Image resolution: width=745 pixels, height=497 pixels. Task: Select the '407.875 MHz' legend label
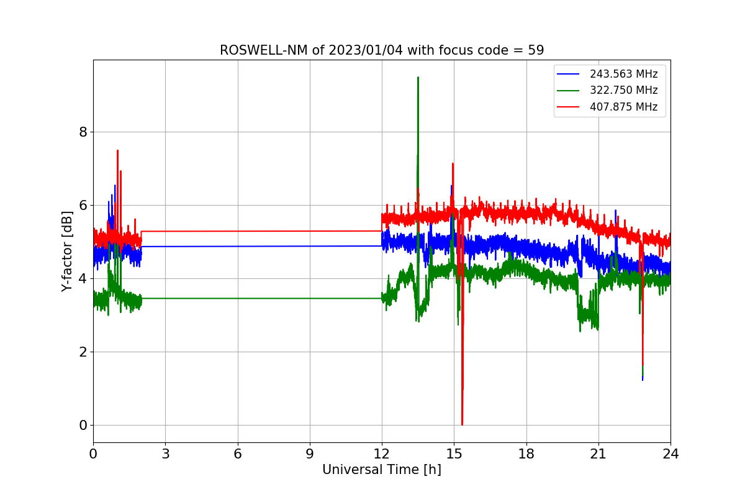coord(623,107)
